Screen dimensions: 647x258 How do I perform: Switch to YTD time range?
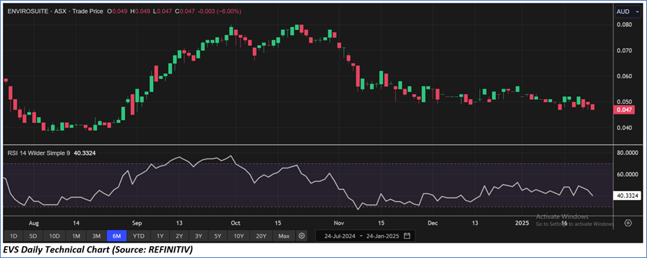138,236
